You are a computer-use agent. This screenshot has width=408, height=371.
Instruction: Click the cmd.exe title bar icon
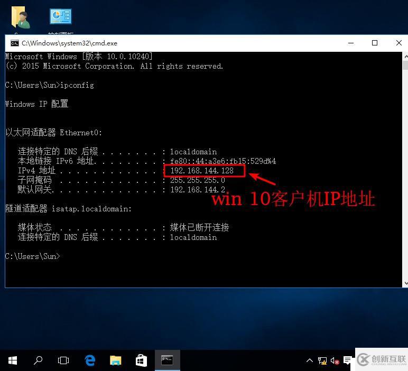click(15, 43)
